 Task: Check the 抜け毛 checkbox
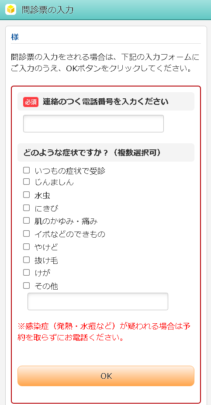[27, 260]
